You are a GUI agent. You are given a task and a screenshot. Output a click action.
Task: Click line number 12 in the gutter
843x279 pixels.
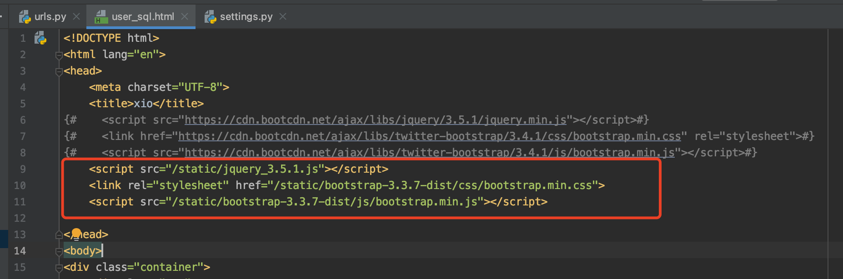pos(20,218)
